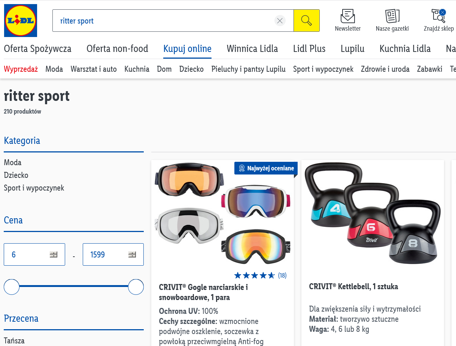Clear the search field with the X icon
Screen dimensions: 456x346
coord(280,21)
